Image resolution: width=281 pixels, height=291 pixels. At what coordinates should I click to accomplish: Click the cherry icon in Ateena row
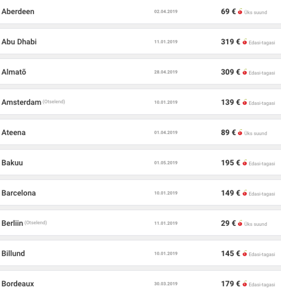240,133
